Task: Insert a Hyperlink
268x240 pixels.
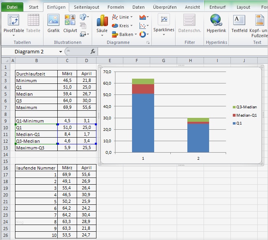Action: (x=216, y=21)
